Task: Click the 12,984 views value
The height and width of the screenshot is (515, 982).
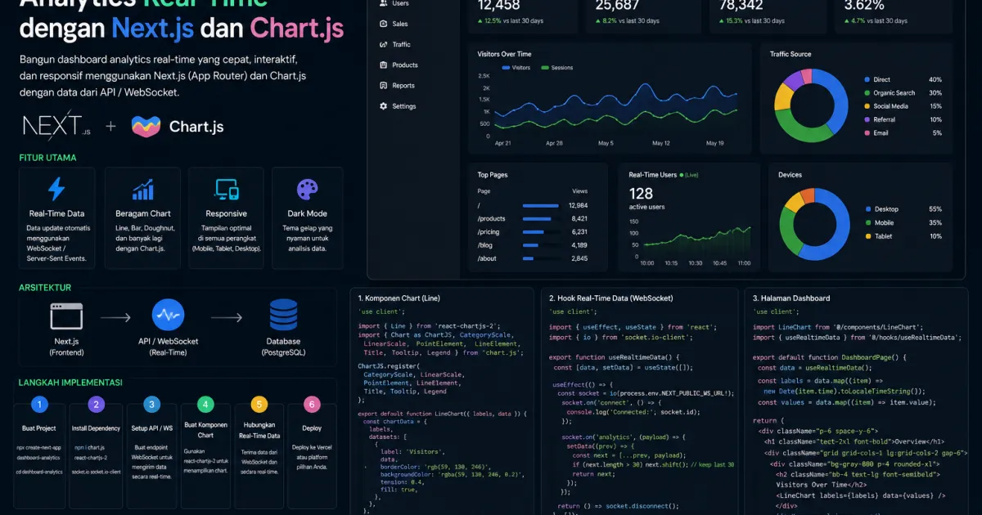Action: (x=578, y=205)
